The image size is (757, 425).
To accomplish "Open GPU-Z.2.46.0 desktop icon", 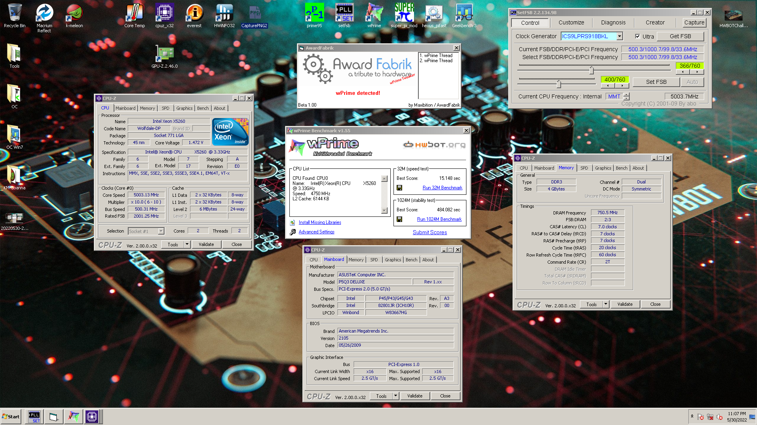I will click(164, 56).
